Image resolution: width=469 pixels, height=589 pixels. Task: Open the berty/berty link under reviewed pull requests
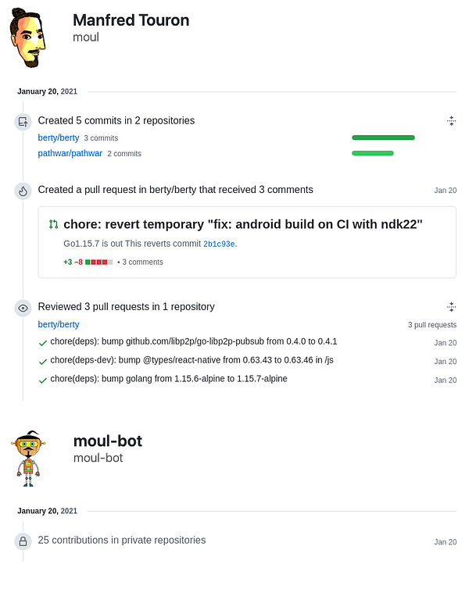pos(59,324)
